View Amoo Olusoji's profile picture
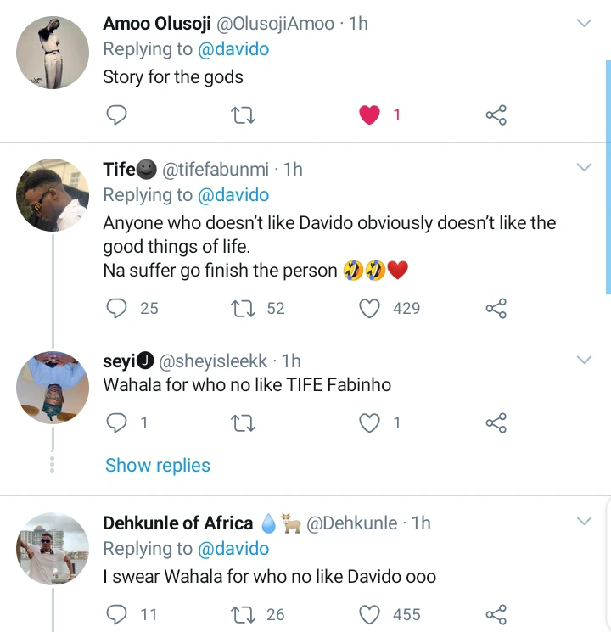This screenshot has width=611, height=632. [53, 53]
